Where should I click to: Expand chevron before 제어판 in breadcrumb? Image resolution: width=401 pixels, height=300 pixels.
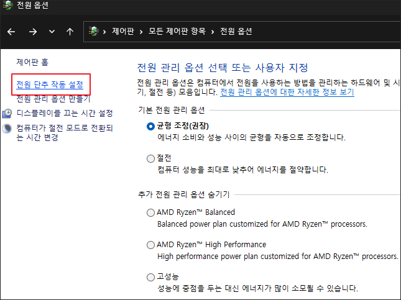pyautogui.click(x=104, y=32)
